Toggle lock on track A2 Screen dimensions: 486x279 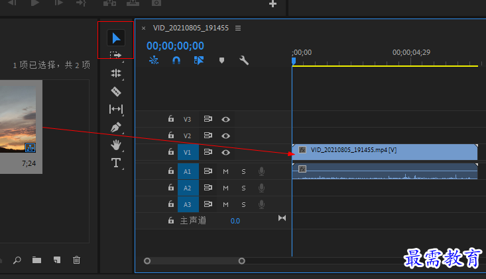(x=171, y=188)
